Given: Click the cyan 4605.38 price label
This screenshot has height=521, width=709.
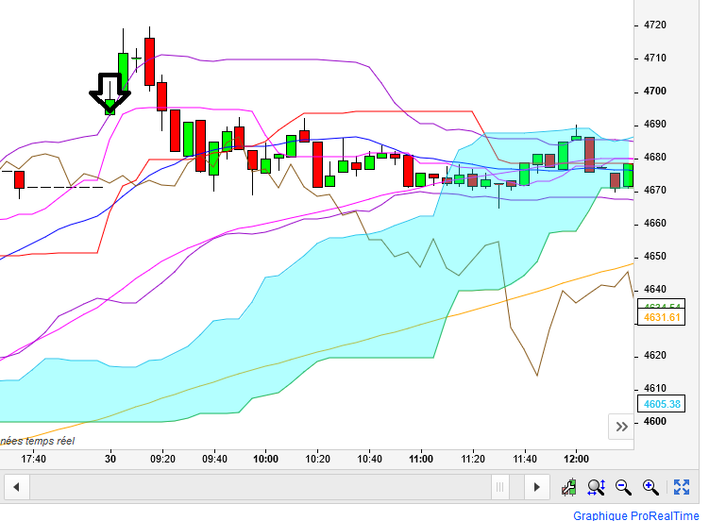Looking at the screenshot, I should pos(662,404).
